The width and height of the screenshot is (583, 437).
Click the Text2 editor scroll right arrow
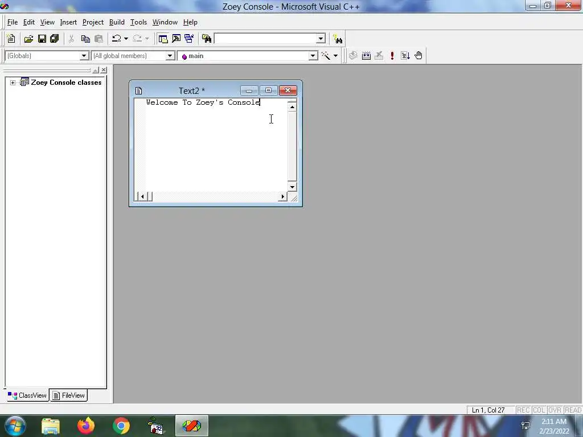coord(282,196)
